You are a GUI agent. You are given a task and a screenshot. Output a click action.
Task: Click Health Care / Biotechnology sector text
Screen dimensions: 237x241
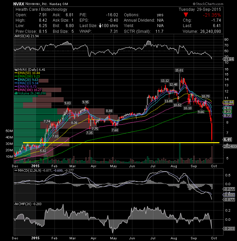(x=41, y=9)
